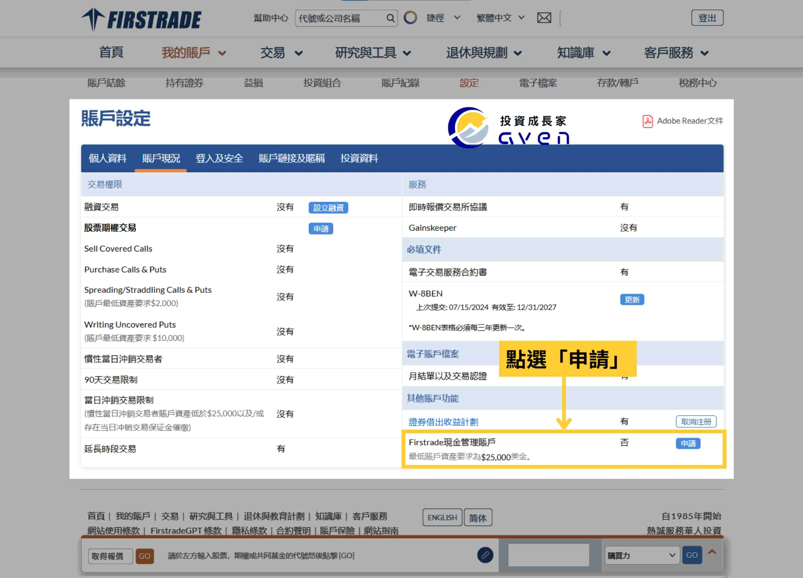Open 幫助中心 link in header
This screenshot has width=803, height=578.
pyautogui.click(x=271, y=18)
